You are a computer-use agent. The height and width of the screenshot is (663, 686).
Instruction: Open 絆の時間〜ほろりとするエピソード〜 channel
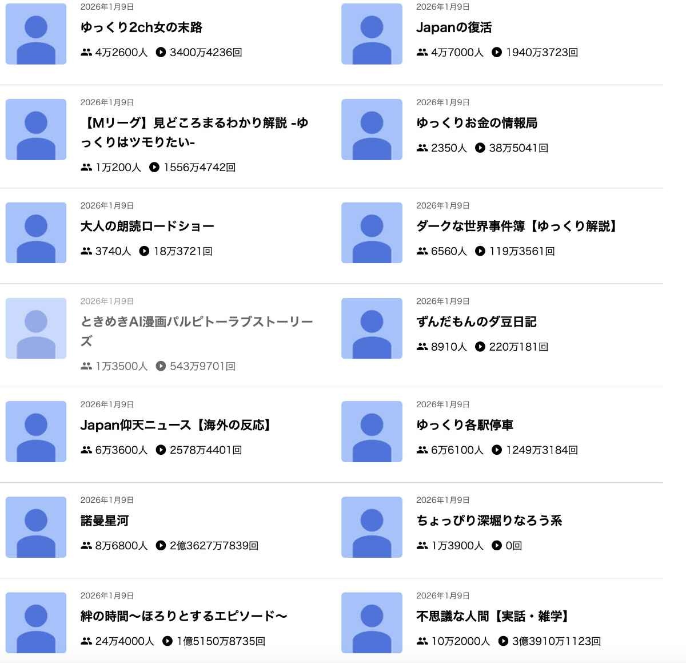click(x=184, y=616)
